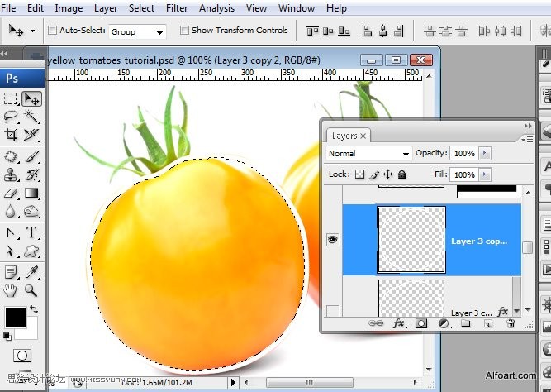Select the Zoom tool
The height and width of the screenshot is (392, 551).
click(31, 290)
